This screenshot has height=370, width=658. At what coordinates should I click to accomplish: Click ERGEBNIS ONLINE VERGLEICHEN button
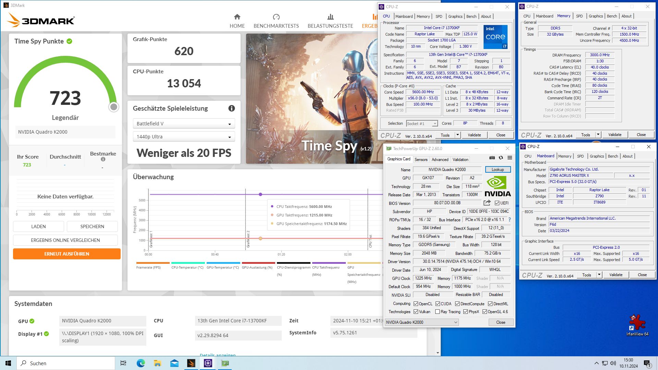(x=65, y=240)
